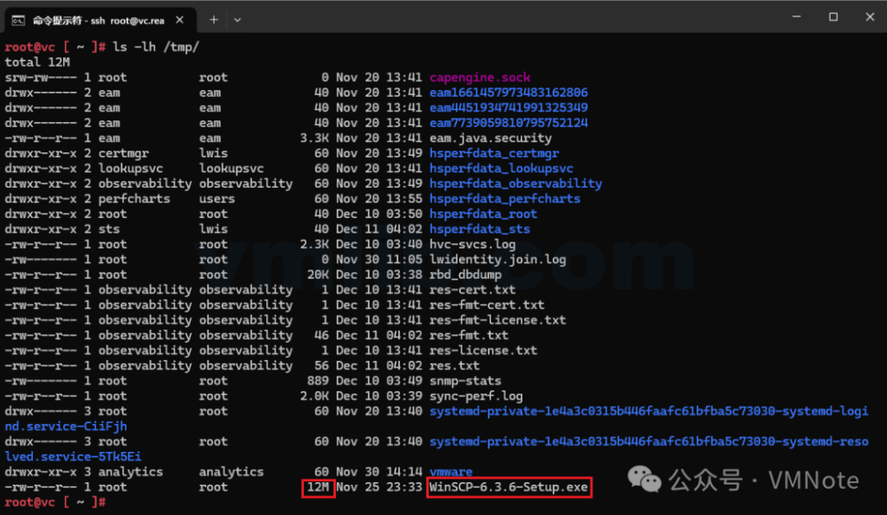Click the res-fmt-license.txt file name
This screenshot has width=887, height=515.
pyautogui.click(x=498, y=320)
